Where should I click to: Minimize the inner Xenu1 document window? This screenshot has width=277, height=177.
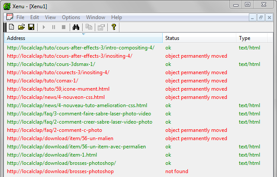[252, 17]
